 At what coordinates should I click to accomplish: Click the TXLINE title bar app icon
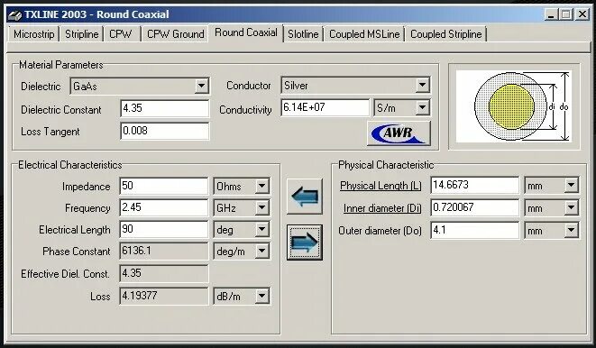(14, 14)
